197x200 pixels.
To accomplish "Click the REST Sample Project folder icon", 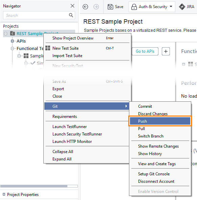I will (x=13, y=33).
